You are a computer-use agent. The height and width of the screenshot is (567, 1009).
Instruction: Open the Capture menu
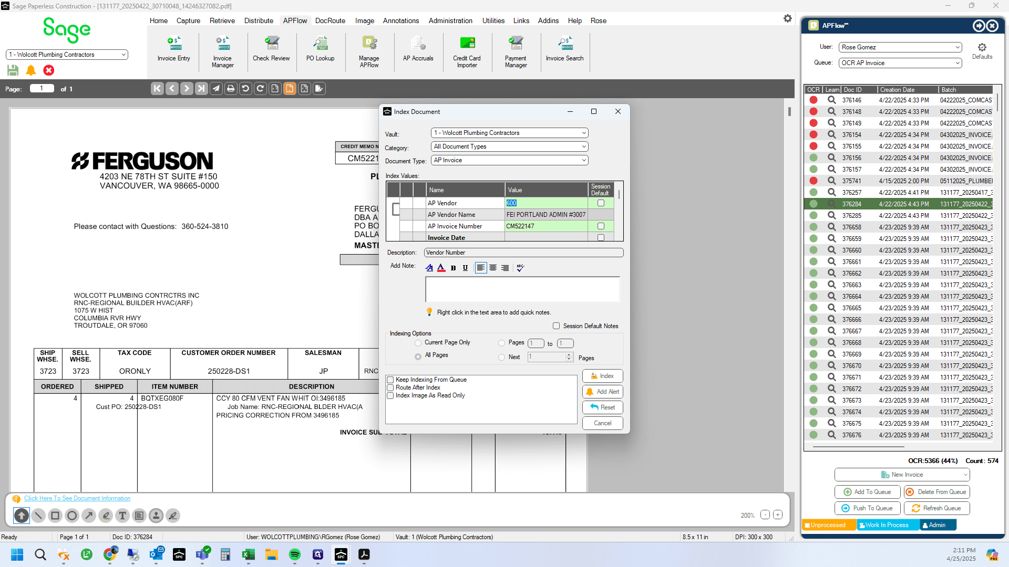188,20
